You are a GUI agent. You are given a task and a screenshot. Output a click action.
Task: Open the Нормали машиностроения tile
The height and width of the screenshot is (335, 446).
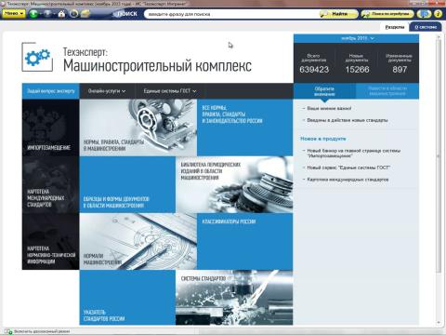tap(138, 242)
